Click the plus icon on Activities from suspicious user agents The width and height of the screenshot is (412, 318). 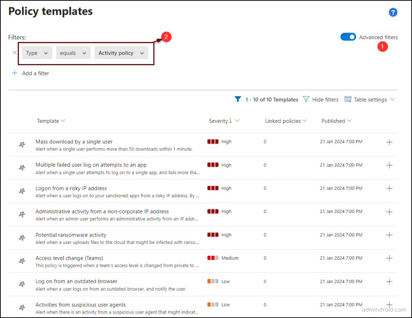point(389,305)
